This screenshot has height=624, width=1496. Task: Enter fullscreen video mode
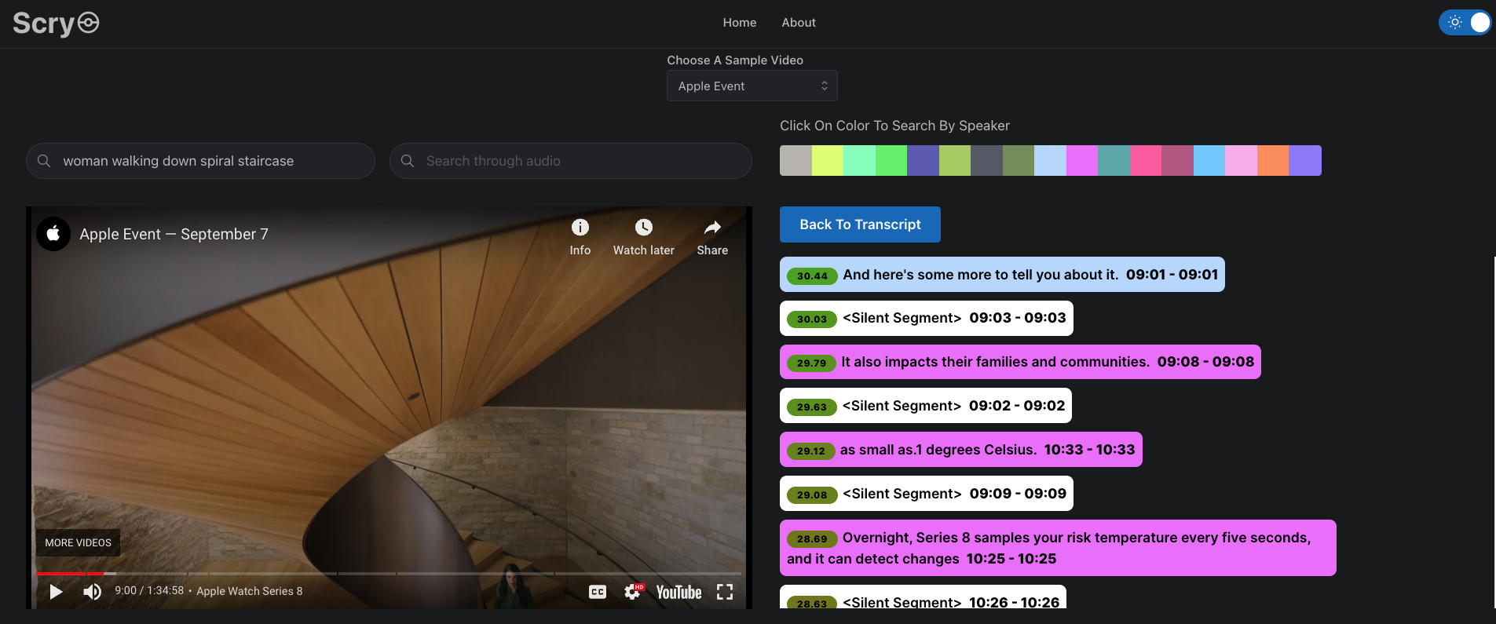(x=725, y=592)
